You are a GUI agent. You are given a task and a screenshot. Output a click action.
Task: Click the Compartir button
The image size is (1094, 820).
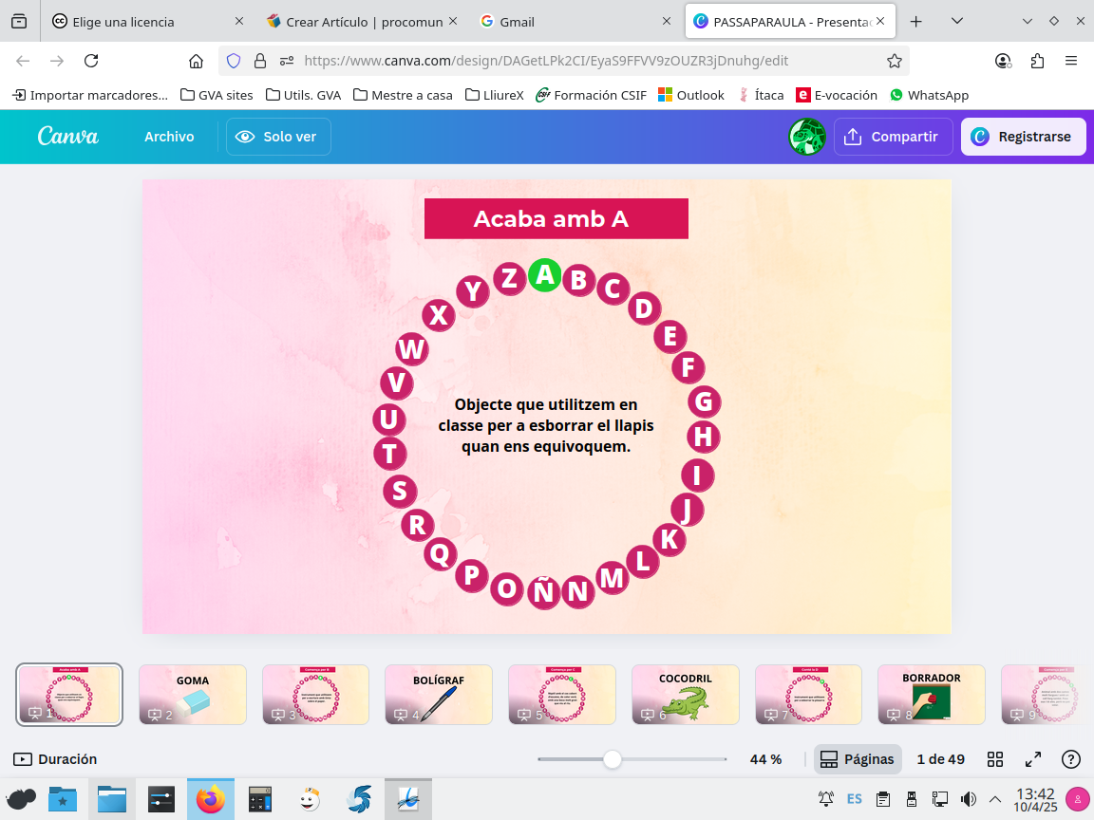tap(893, 137)
